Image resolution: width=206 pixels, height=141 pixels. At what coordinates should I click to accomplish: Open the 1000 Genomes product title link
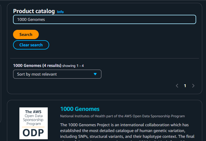(80, 109)
